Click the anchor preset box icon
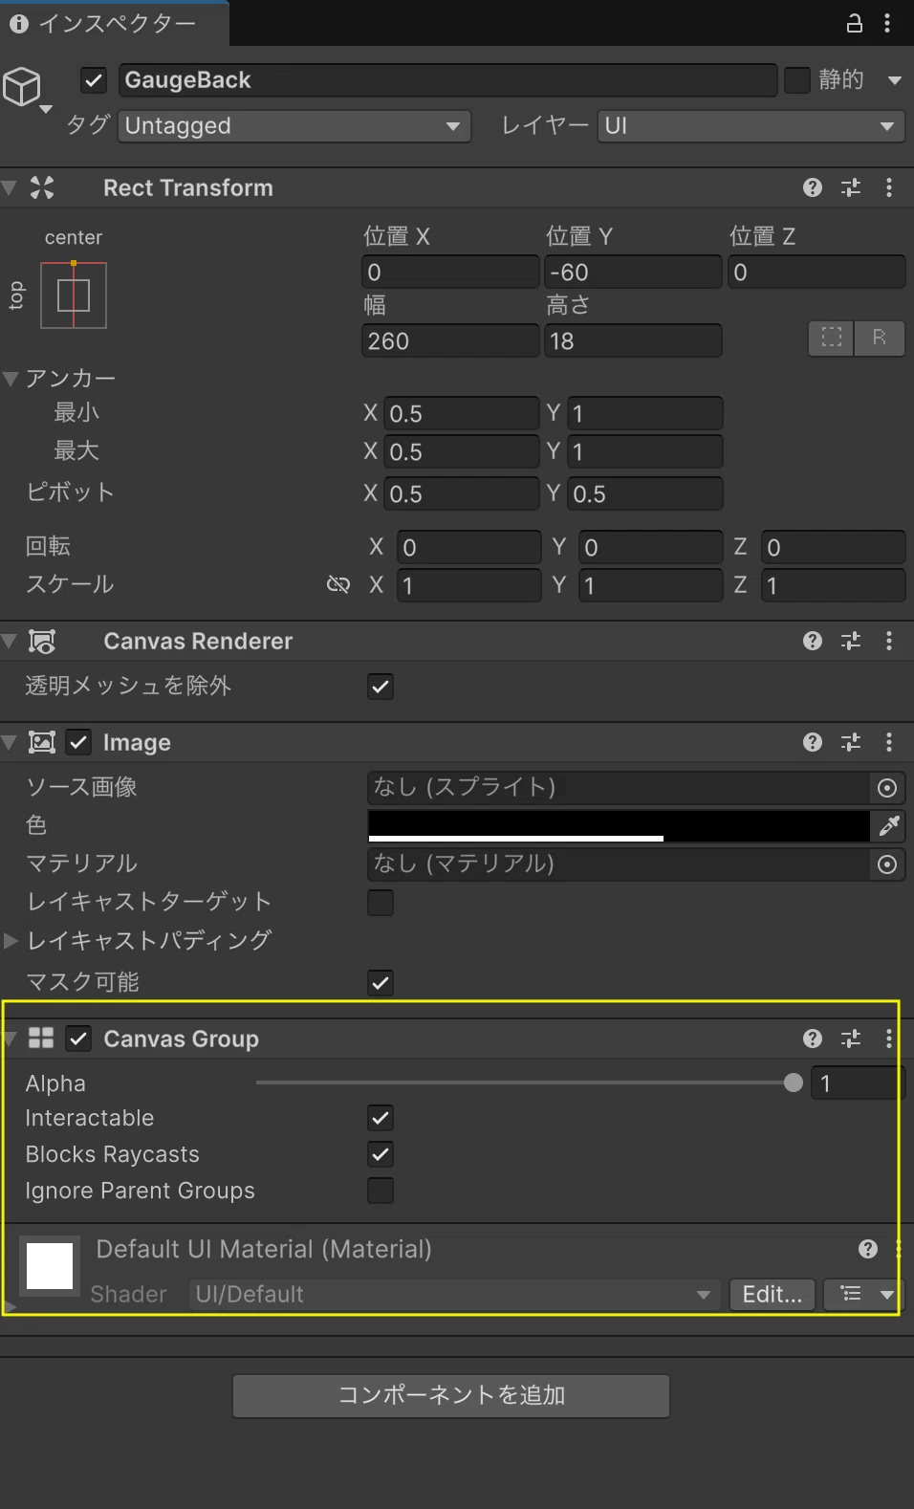The width and height of the screenshot is (914, 1509). click(74, 295)
